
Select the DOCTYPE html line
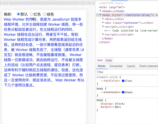pos(111,3)
